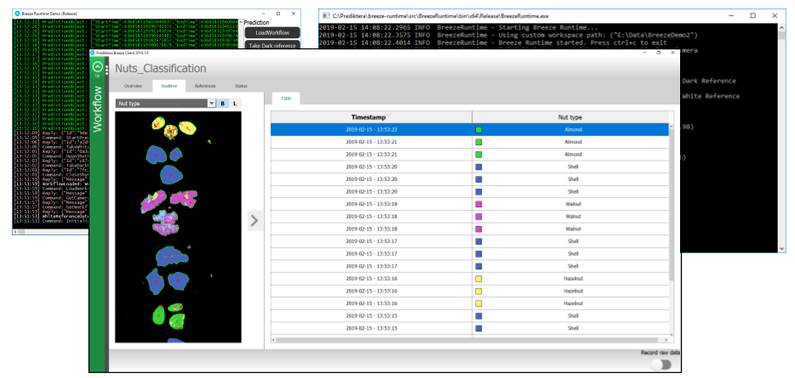Select the highlighted Almond row at 13:53:22
This screenshot has width=795, height=378.
point(470,129)
